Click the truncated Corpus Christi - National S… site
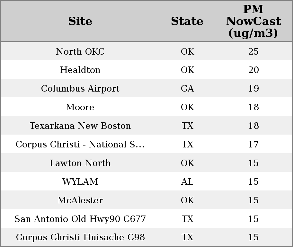Image resolution: width=293 pixels, height=247 pixels. pos(80,145)
